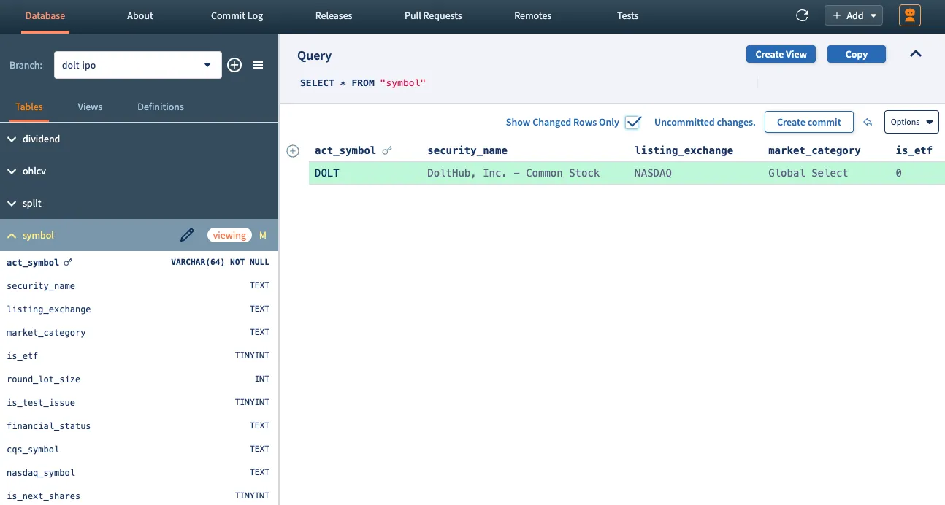Viewport: 945px width, 505px height.
Task: Open the Options dropdown
Action: 911,122
